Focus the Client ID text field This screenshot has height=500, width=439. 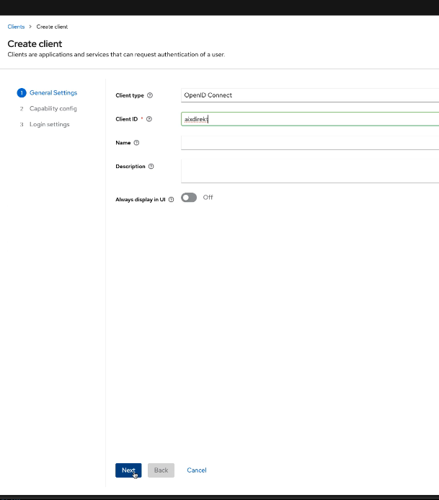pos(310,119)
